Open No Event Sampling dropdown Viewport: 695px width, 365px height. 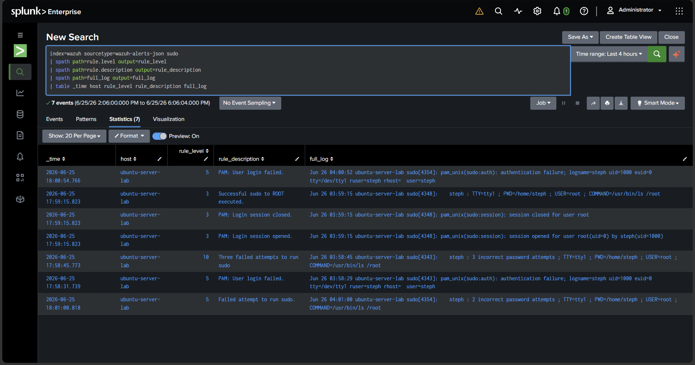(x=250, y=103)
